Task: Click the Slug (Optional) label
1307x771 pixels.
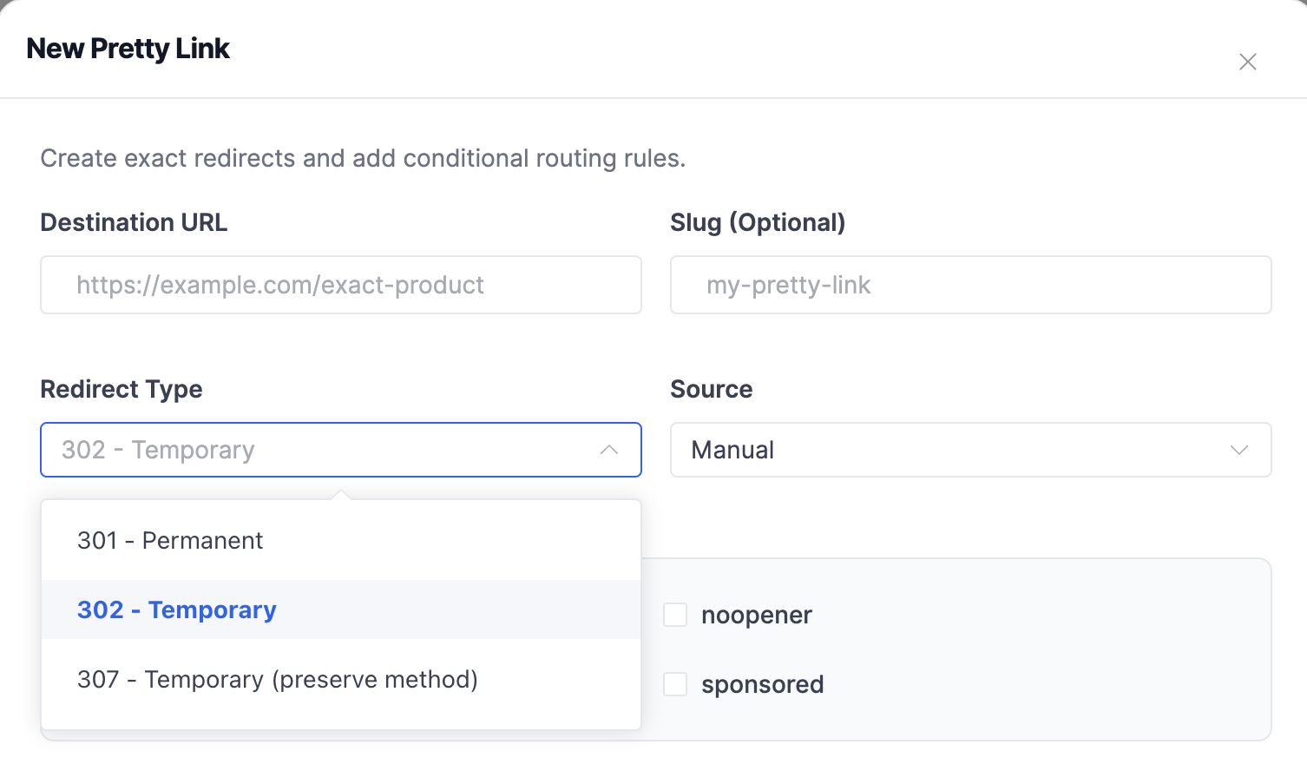Action: pyautogui.click(x=757, y=222)
